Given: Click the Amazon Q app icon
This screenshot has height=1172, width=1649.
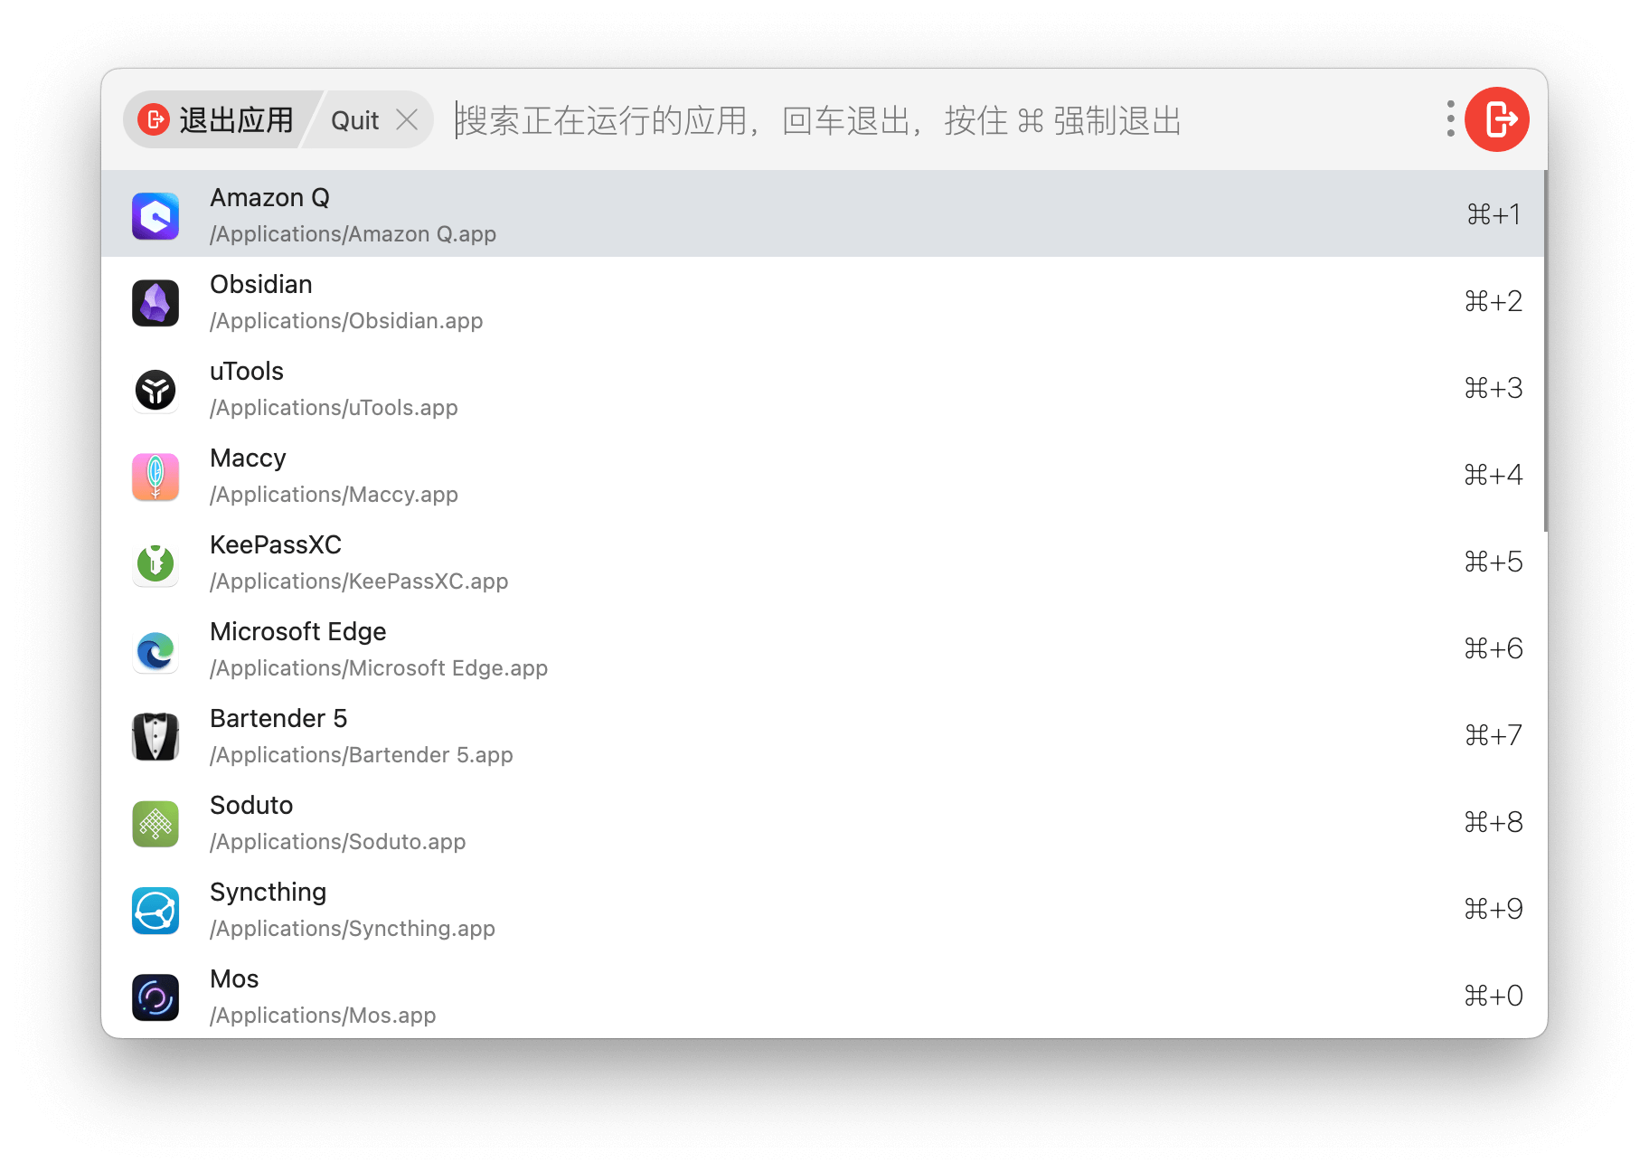Looking at the screenshot, I should pyautogui.click(x=155, y=216).
